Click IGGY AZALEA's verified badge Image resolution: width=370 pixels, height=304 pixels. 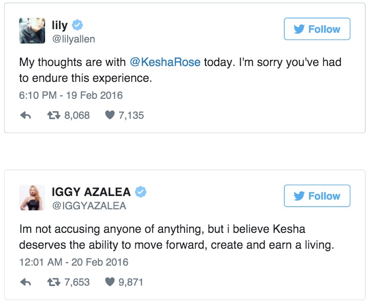pyautogui.click(x=141, y=192)
